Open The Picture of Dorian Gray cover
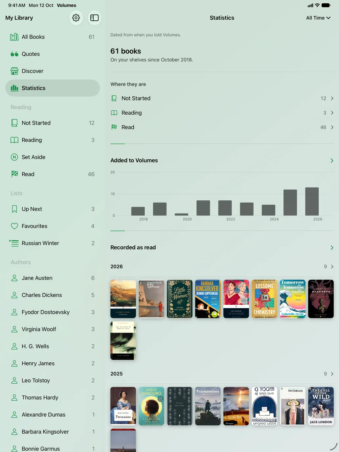 [x=123, y=341]
